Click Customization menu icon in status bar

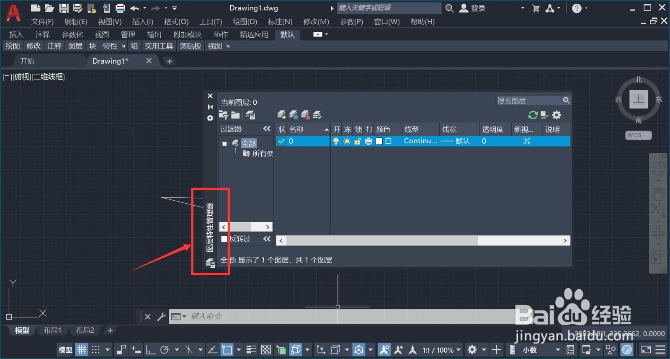click(x=660, y=349)
